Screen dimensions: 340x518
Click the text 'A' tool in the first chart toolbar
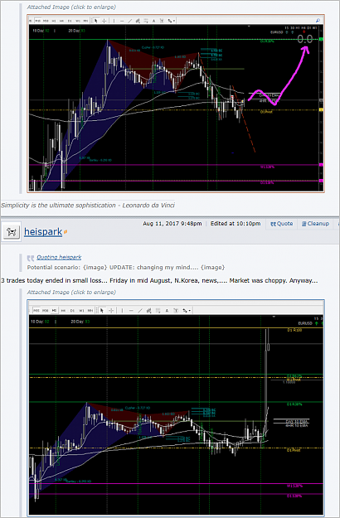(153, 21)
